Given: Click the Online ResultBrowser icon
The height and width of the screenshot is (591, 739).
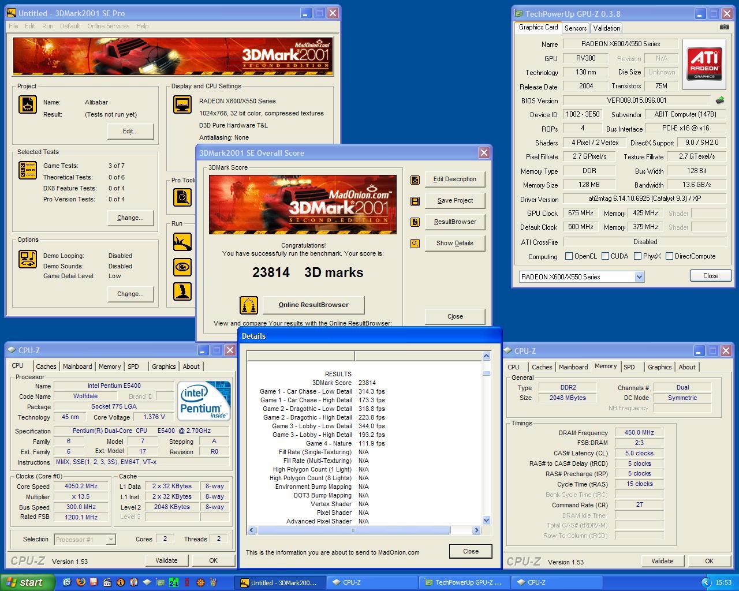Looking at the screenshot, I should tap(249, 305).
